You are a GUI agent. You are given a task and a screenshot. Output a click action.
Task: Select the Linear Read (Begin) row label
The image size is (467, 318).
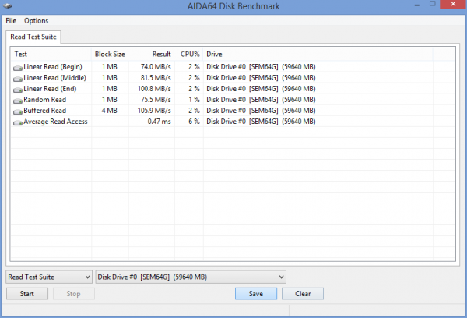pos(53,67)
